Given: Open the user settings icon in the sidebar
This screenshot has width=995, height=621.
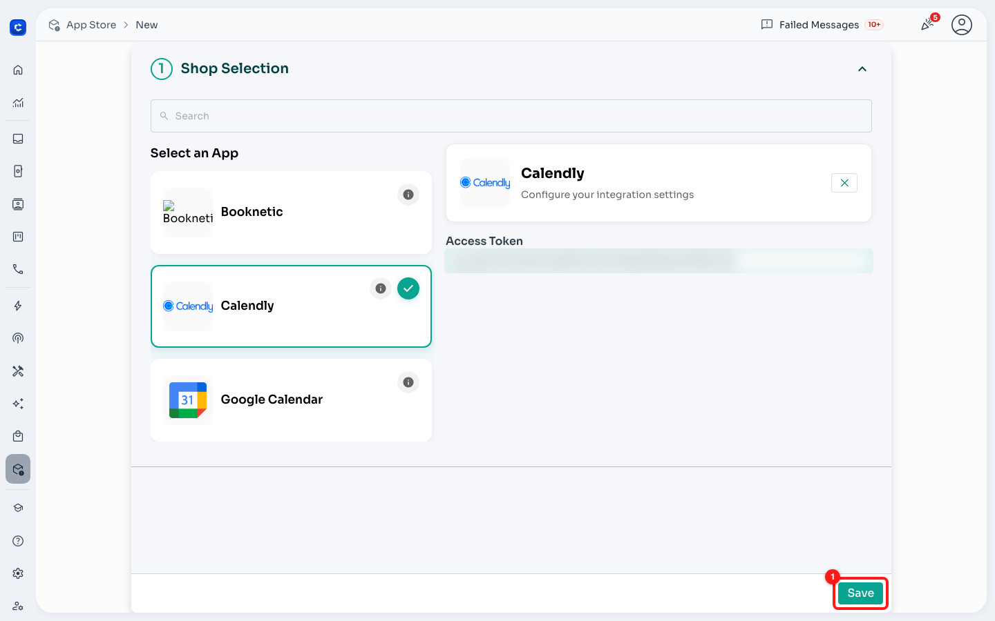Looking at the screenshot, I should click(18, 606).
